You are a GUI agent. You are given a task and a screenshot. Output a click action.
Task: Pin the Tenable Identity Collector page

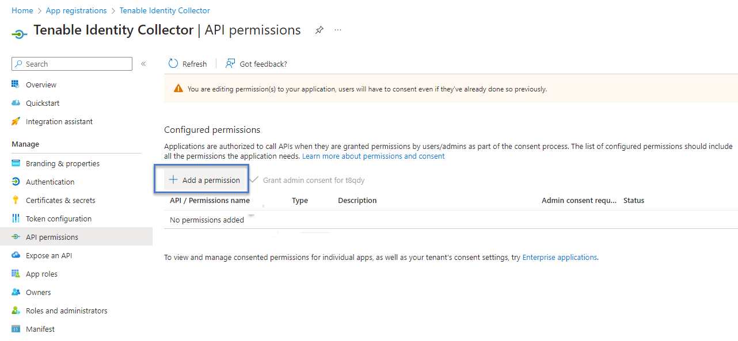click(319, 30)
